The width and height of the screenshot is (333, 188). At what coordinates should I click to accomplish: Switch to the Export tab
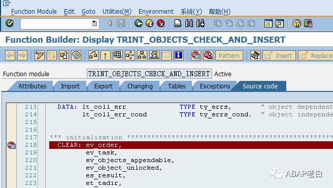click(104, 86)
